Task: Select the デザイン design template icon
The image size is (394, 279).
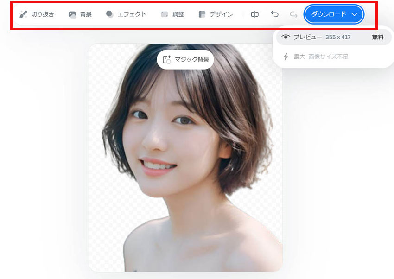Action: (202, 14)
